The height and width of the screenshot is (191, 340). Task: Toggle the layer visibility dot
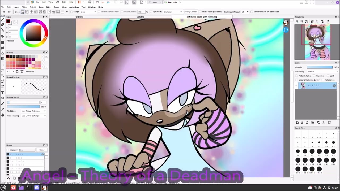click(297, 85)
